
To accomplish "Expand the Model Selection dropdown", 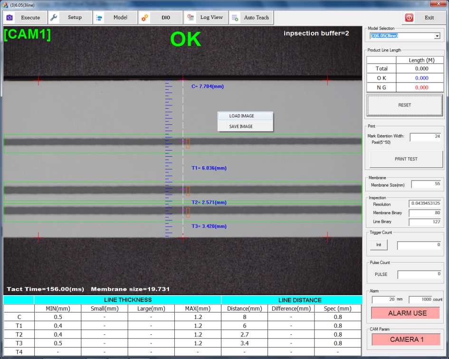I will click(x=437, y=36).
